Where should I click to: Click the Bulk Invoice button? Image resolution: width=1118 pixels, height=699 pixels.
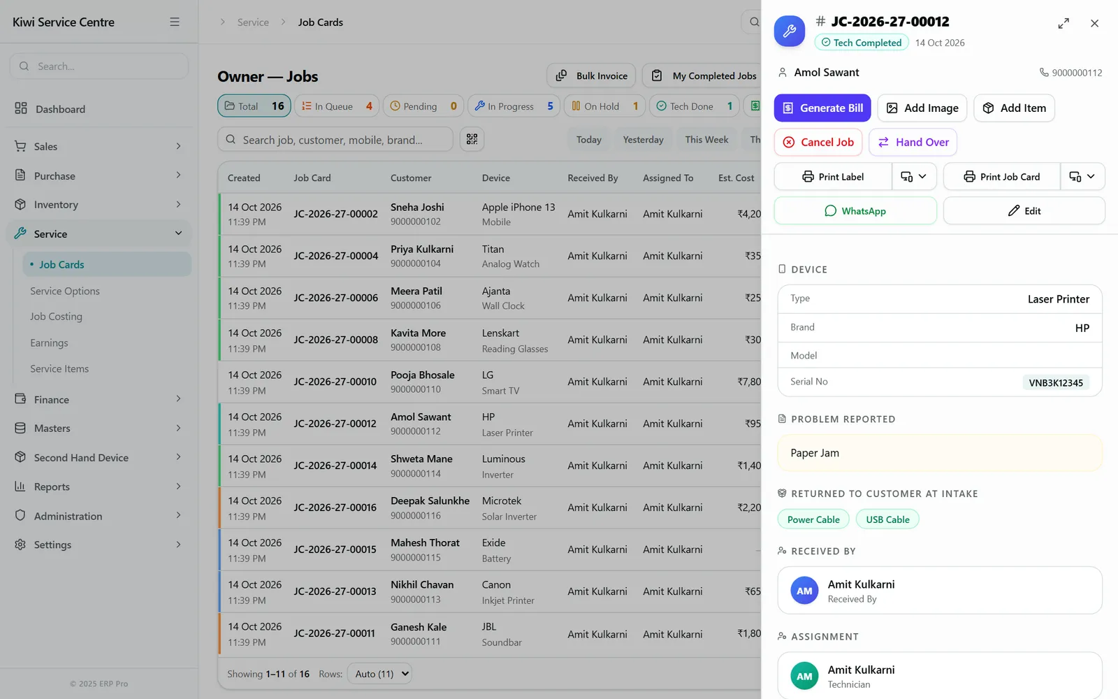coord(591,75)
